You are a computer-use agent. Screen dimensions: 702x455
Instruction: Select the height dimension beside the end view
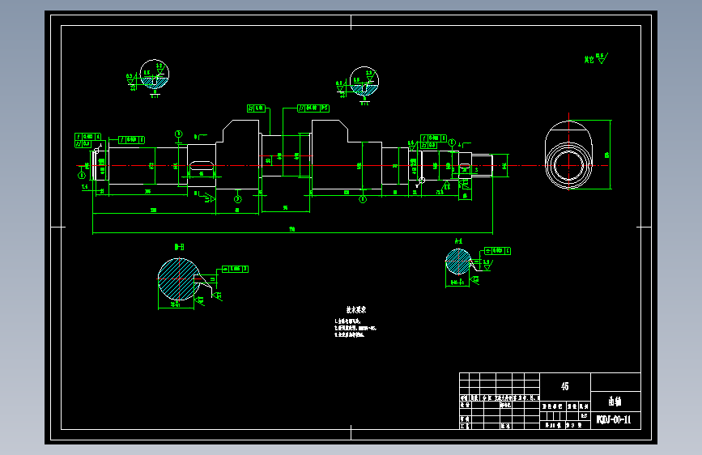coord(608,155)
